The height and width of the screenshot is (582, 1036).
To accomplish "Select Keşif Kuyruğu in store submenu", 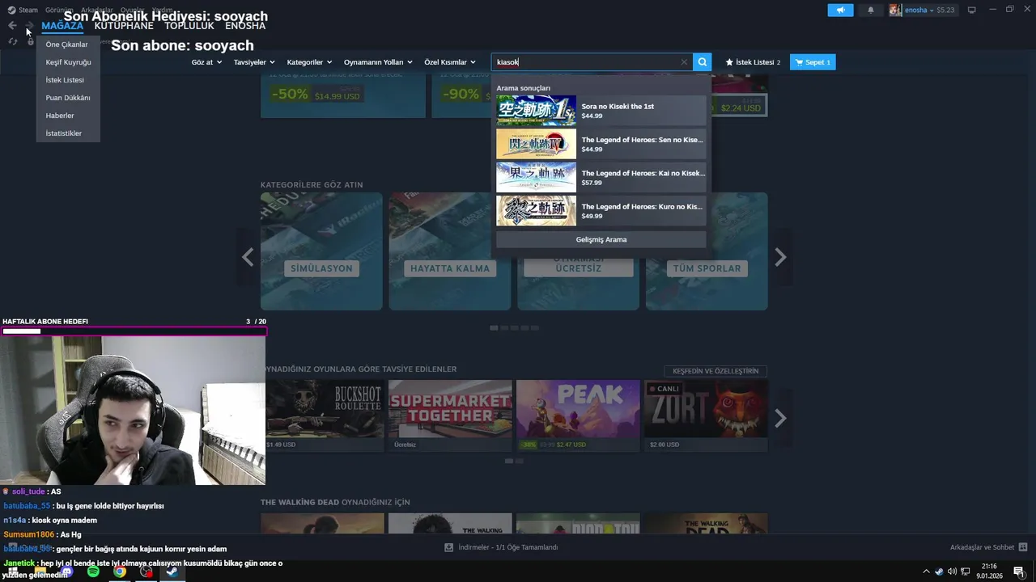I will tap(68, 62).
